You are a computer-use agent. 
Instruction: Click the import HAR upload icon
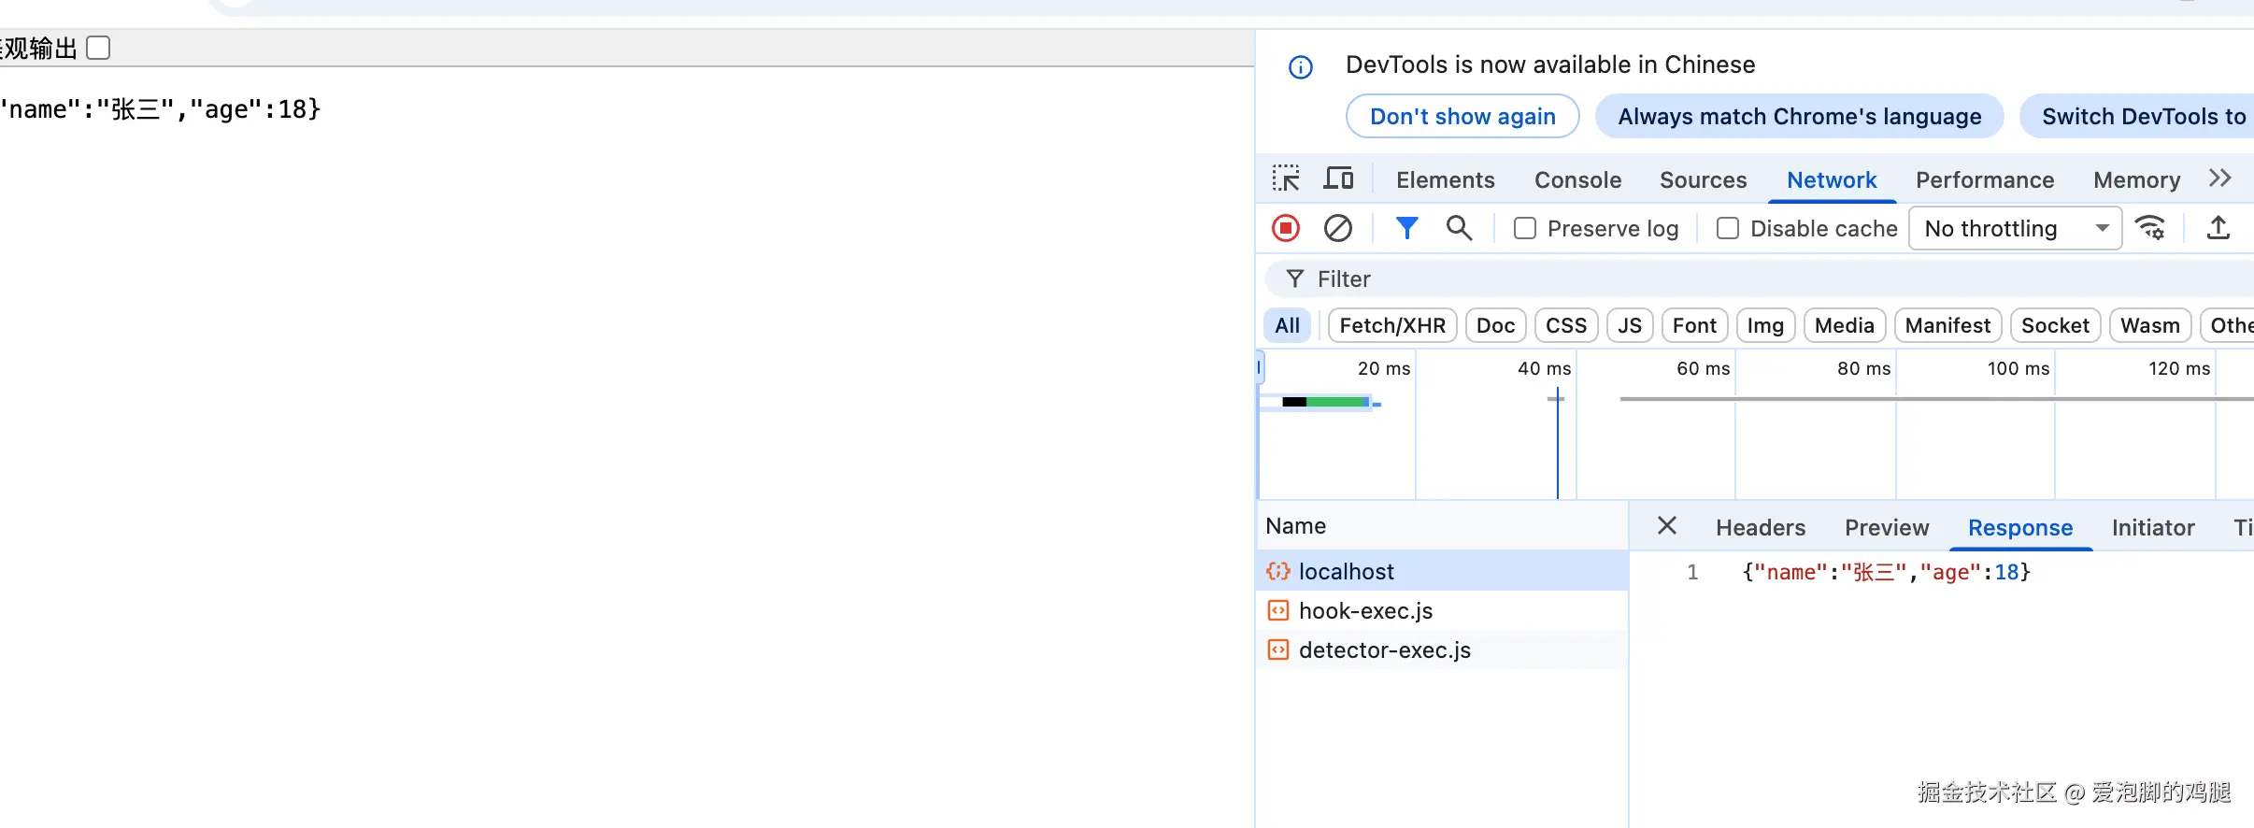tap(2218, 228)
